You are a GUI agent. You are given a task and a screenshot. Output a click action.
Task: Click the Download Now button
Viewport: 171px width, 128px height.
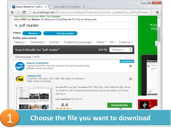coord(120,105)
